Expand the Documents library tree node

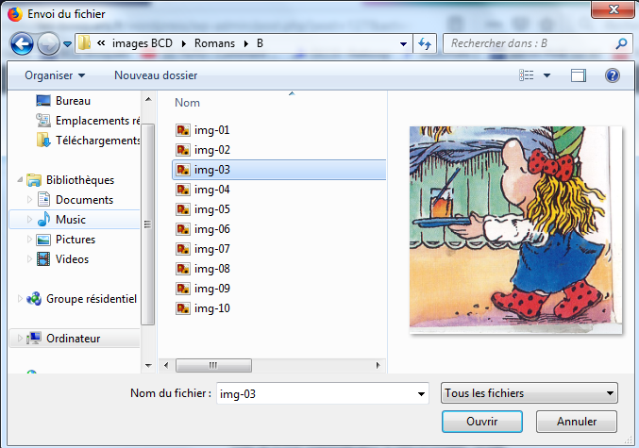coord(30,200)
